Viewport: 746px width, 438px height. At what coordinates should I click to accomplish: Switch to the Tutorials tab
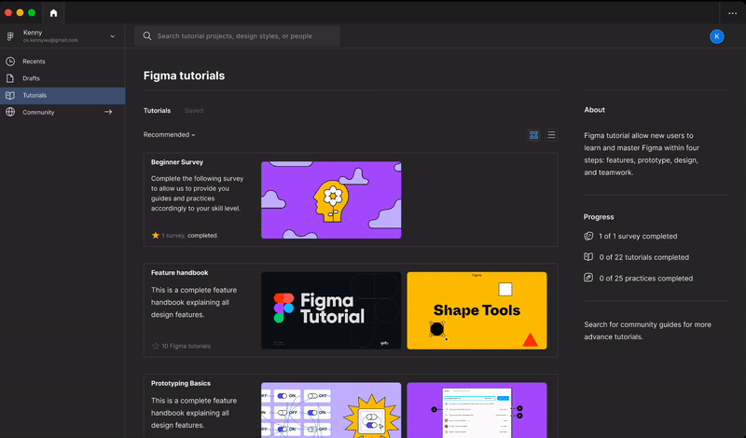pos(157,110)
